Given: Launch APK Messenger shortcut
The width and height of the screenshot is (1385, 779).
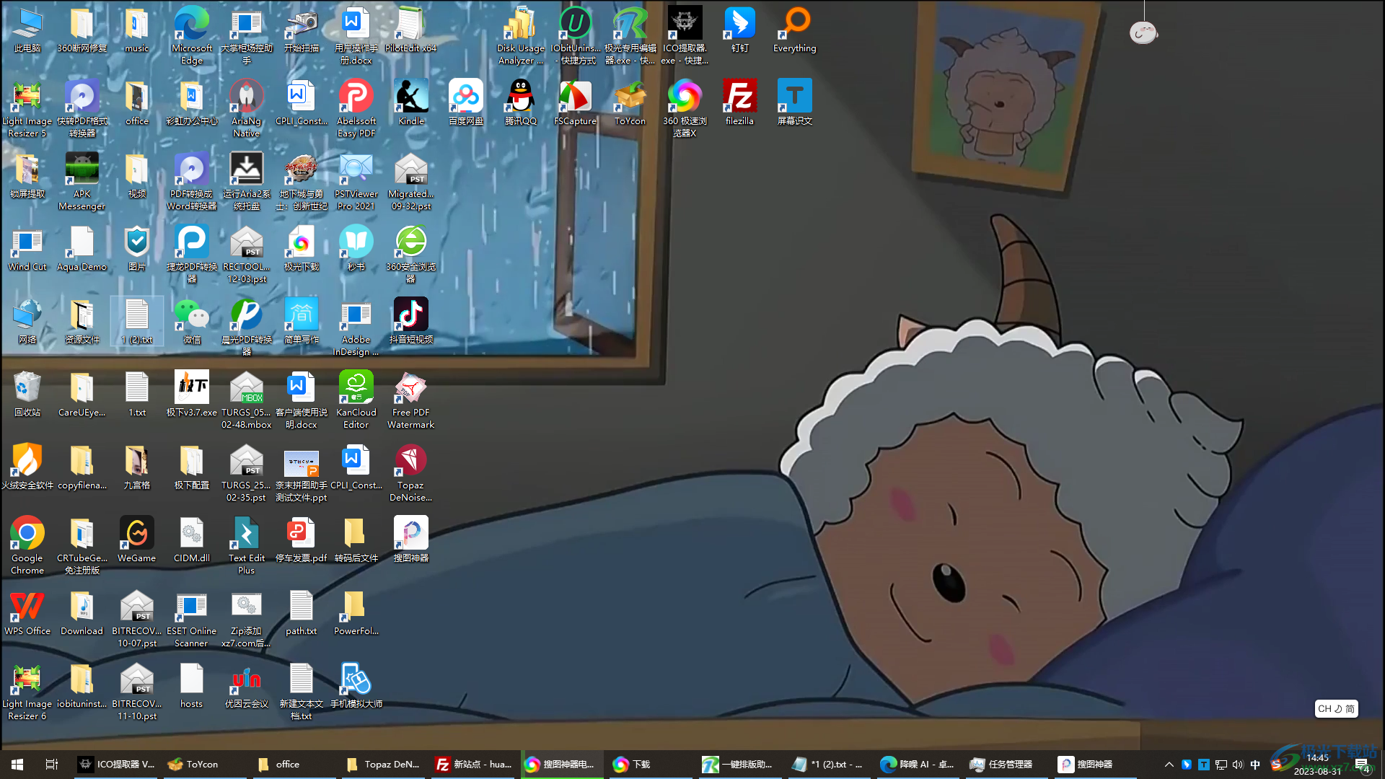Looking at the screenshot, I should [x=82, y=181].
